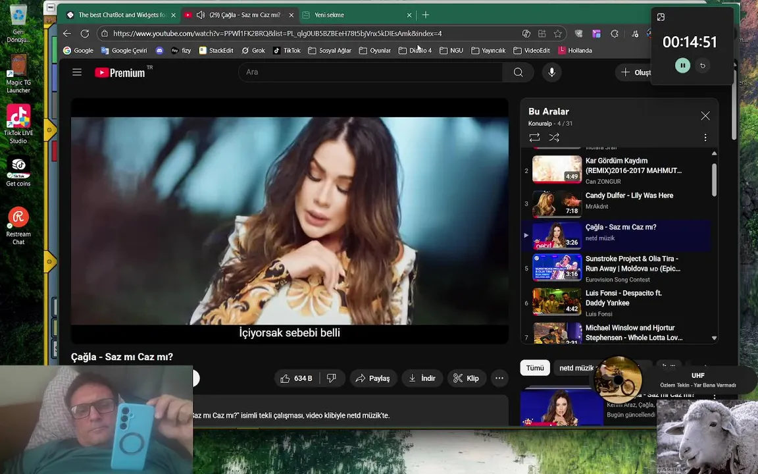Activate voice search microphone

pyautogui.click(x=551, y=72)
